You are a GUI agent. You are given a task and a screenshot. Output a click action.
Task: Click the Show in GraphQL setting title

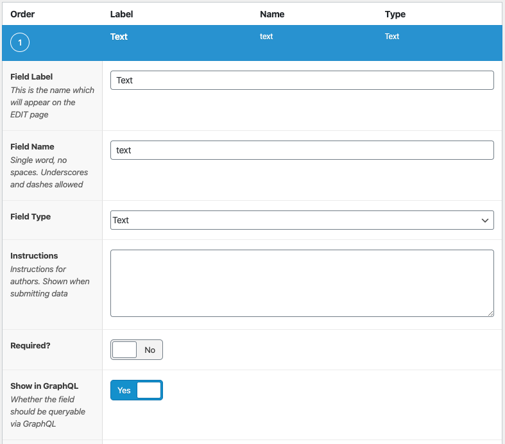point(44,386)
